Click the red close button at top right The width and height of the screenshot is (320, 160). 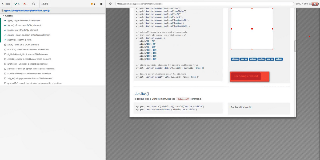(x=315, y=4)
